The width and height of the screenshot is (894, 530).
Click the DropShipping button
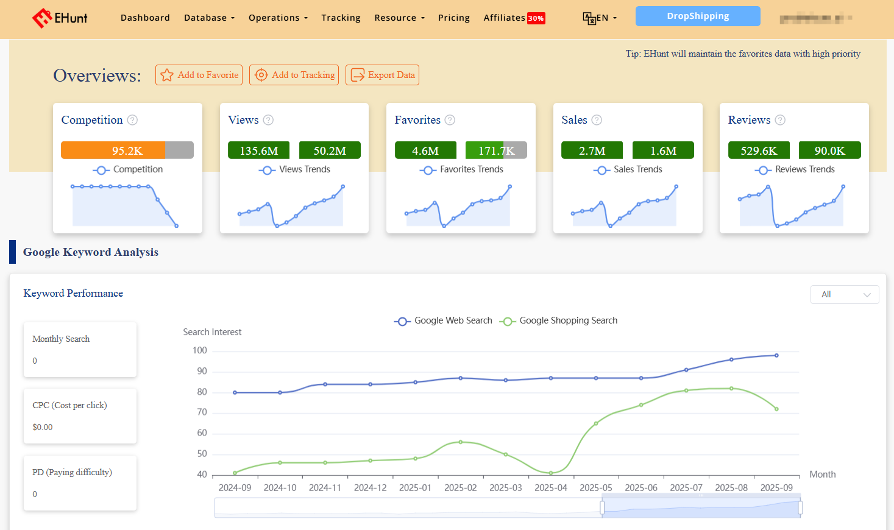[x=697, y=16]
